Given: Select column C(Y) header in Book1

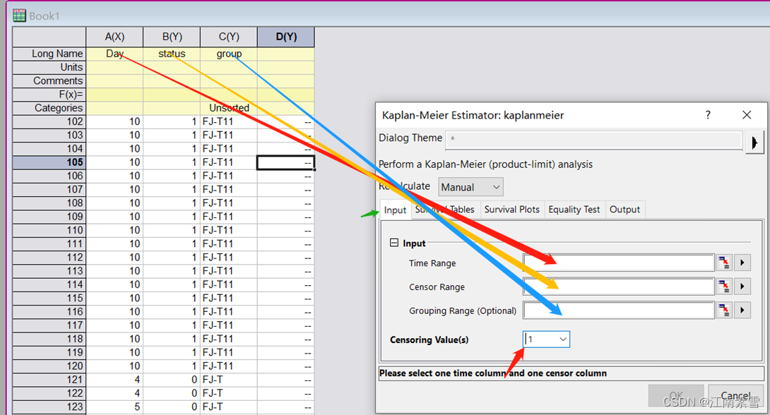Looking at the screenshot, I should coord(229,37).
